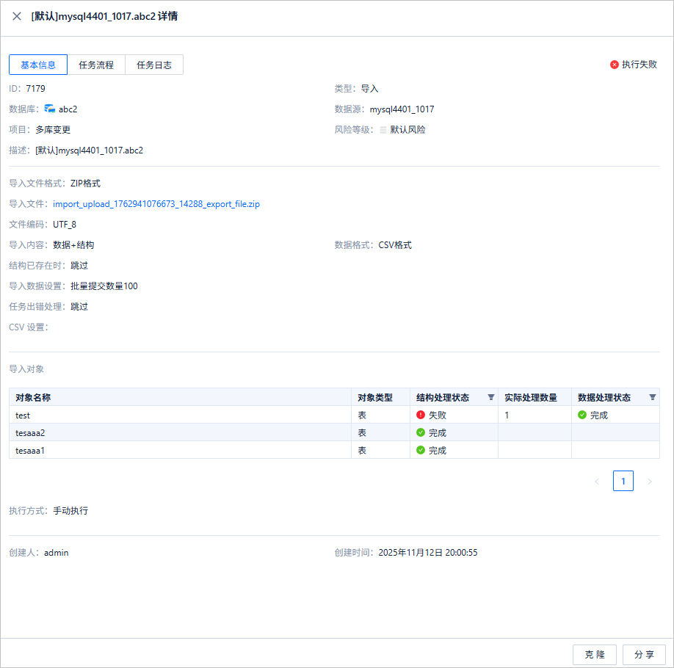Click green complete icon for tesaaa1 structure

421,450
